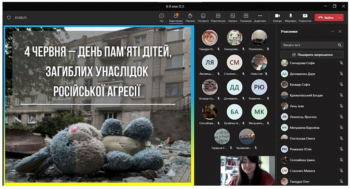
Task: Toggle mic icon next to Гончарова Софія
Action: (x=341, y=63)
